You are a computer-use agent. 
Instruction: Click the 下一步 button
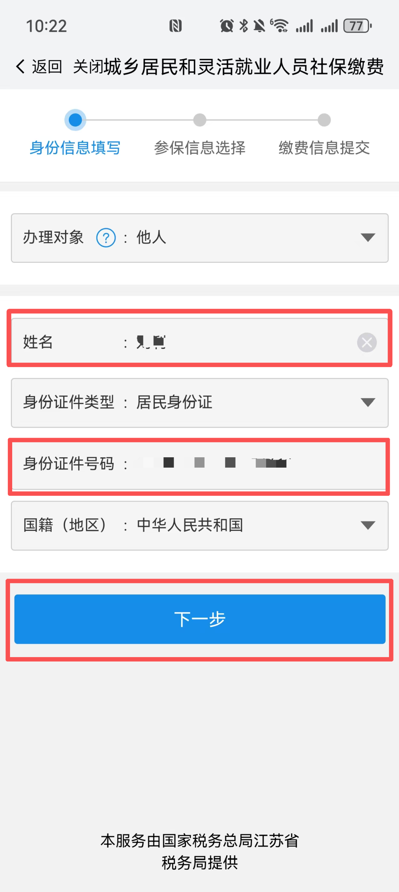coord(200,619)
